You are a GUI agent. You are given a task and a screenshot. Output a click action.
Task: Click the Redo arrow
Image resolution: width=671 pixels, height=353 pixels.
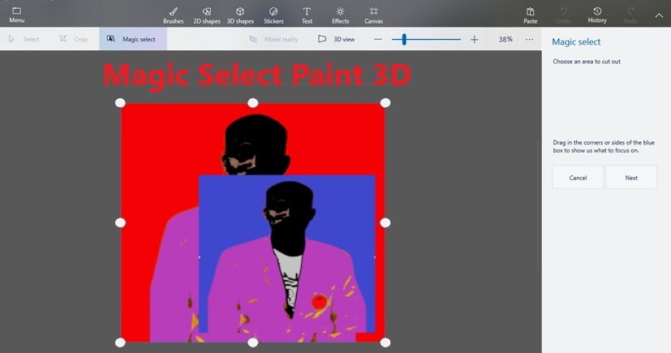[630, 11]
